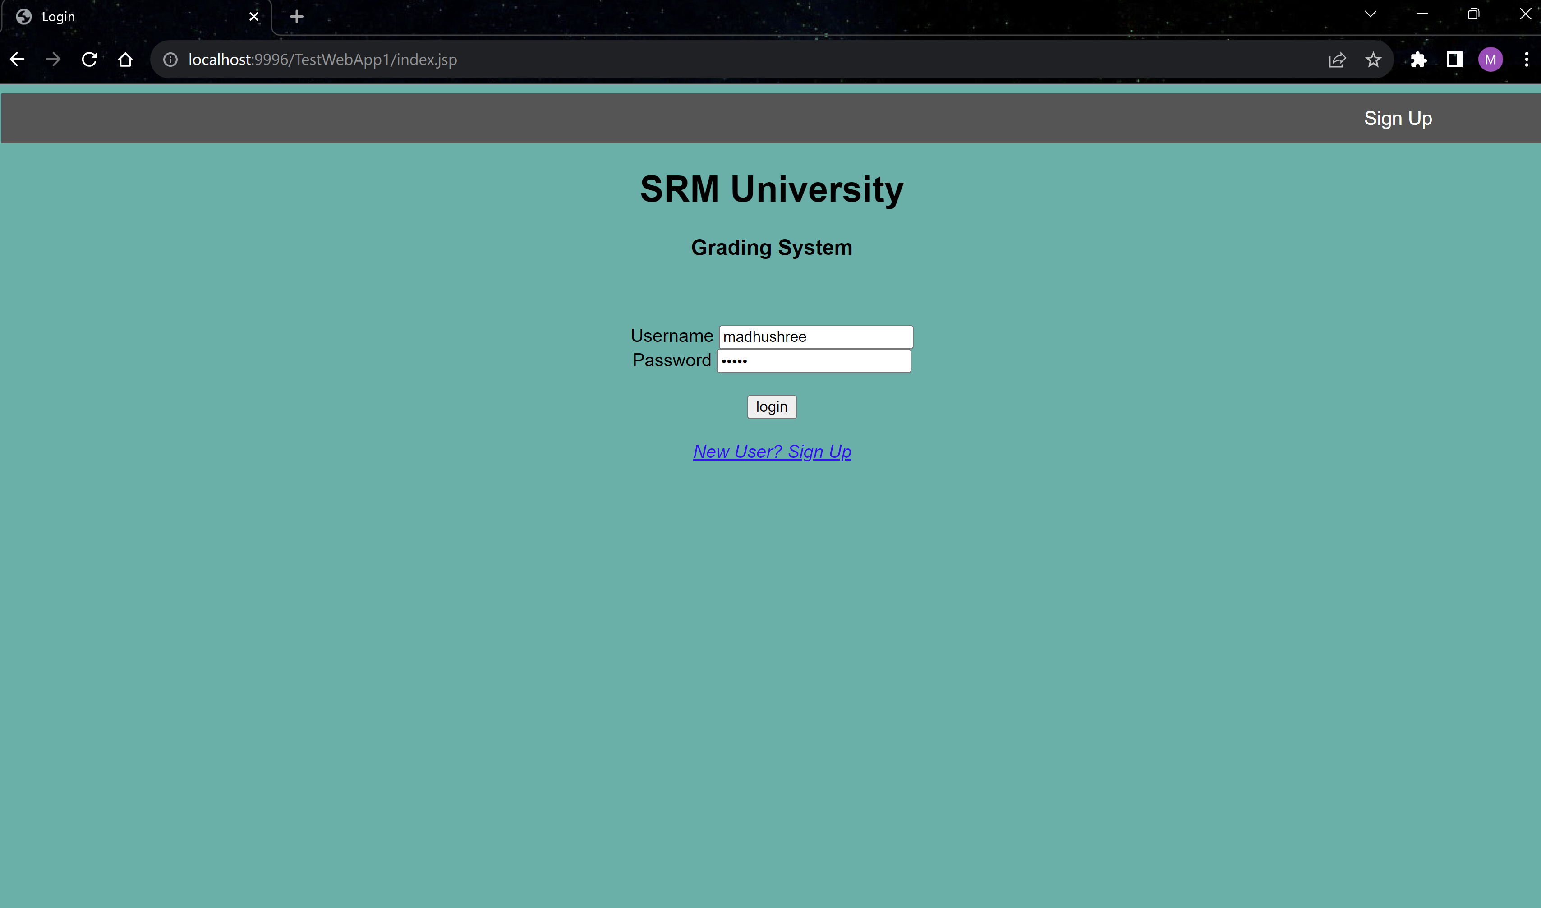
Task: Click the browser back arrow
Action: tap(17, 59)
